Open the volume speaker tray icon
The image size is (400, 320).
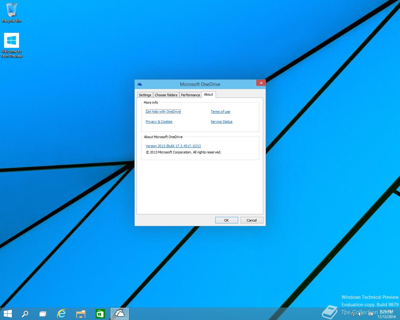[x=361, y=314]
